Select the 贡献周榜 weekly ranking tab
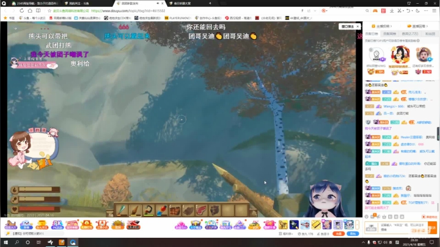Screen dimensions: 440x247 (x=389, y=34)
